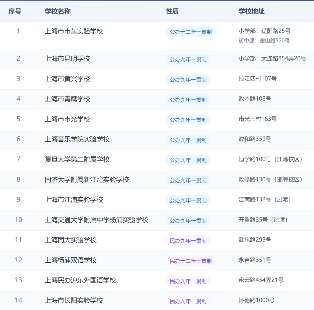Click row number 7
Screen dimensions: 314x310
tap(18, 159)
